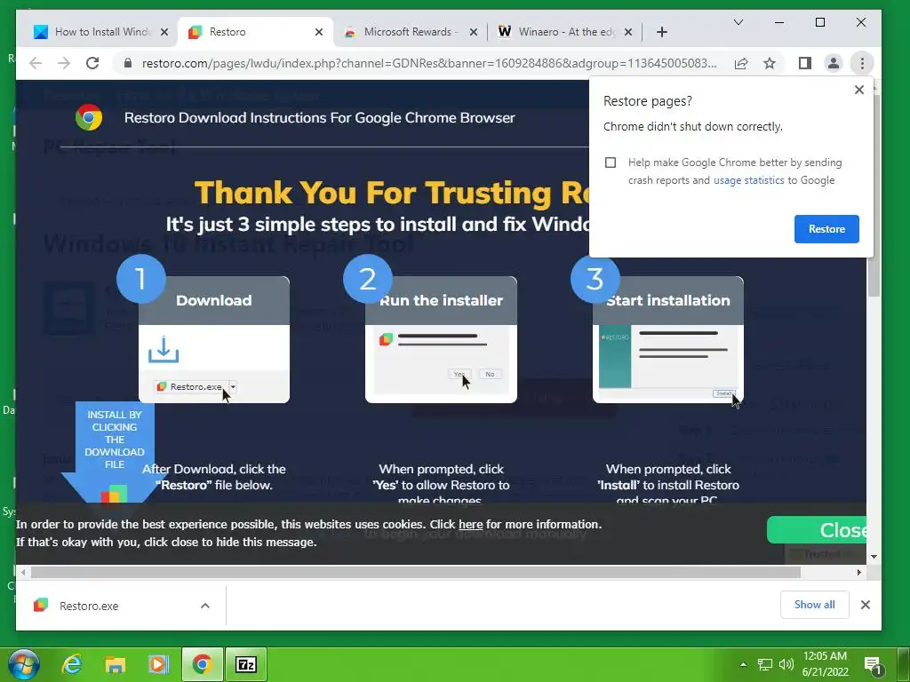910x682 pixels.
Task: Close the How to Install Windows tab
Action: [x=164, y=32]
